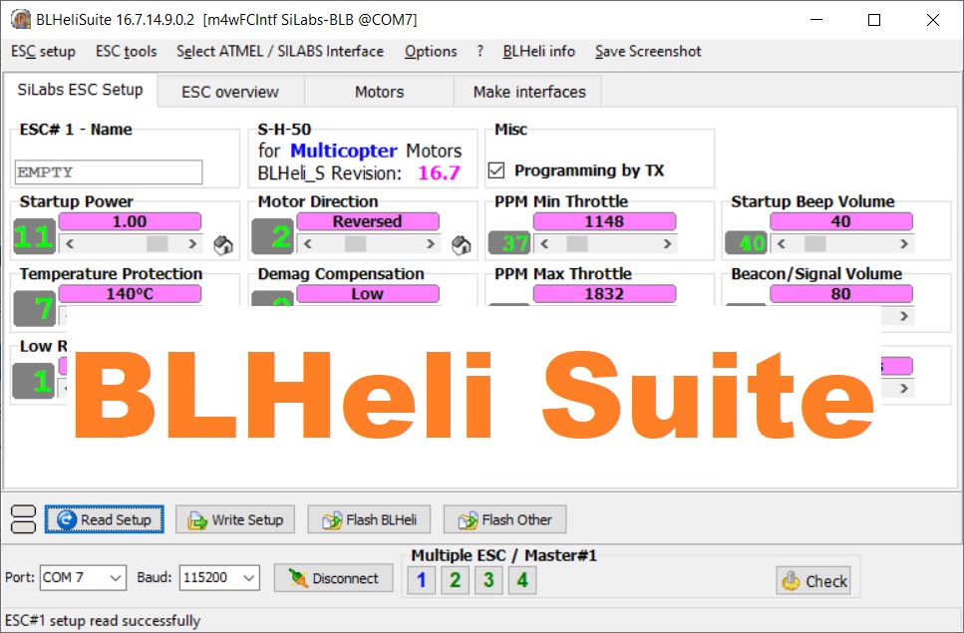This screenshot has height=633, width=964.
Task: Click the Startup Beep Volume value 40
Action: 841,221
